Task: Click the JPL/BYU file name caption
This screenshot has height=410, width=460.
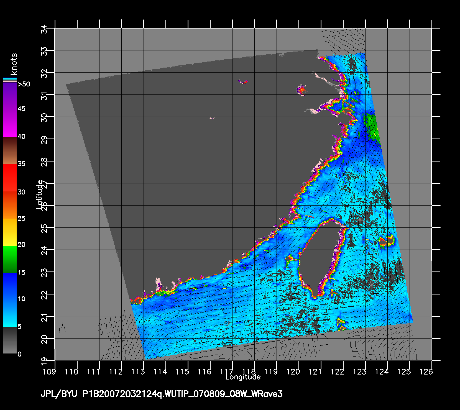Action: [162, 394]
